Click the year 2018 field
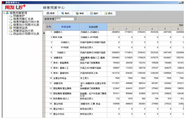Image resolution: width=187 pixels, height=120 pixels. pyautogui.click(x=65, y=19)
